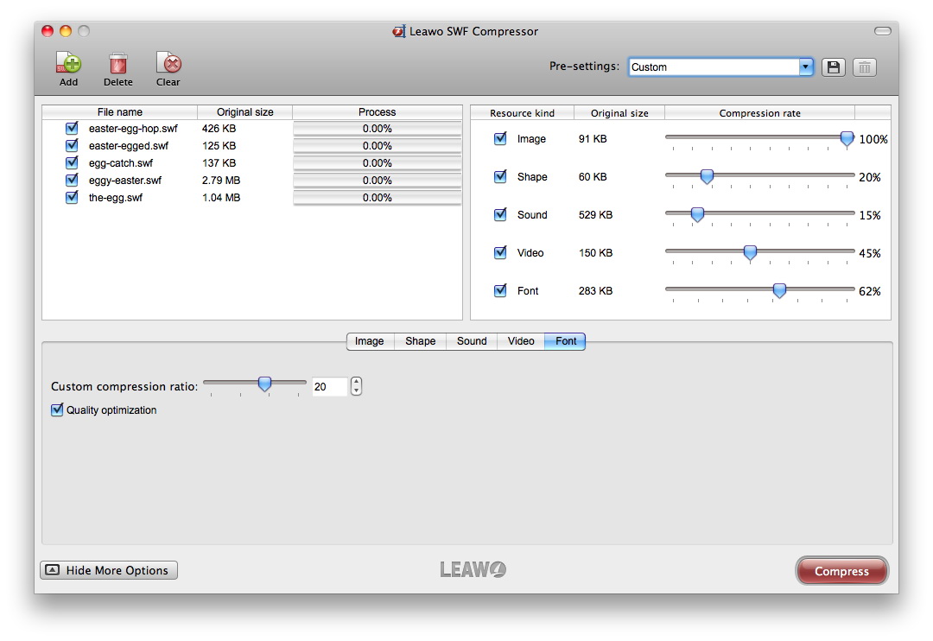Select the egg-catch.swf file name
This screenshot has height=641, width=933.
[121, 163]
